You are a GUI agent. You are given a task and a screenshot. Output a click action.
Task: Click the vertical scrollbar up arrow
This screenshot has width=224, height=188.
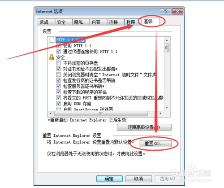point(167,40)
